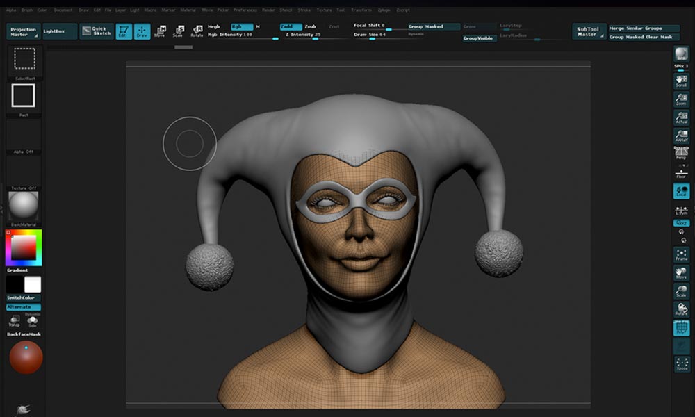Click Merge Similar Groups button
This screenshot has height=417, width=695.
(x=644, y=28)
